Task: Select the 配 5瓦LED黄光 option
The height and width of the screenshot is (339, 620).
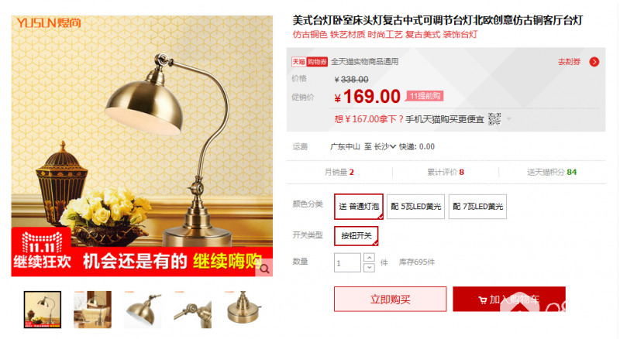Action: pyautogui.click(x=415, y=206)
